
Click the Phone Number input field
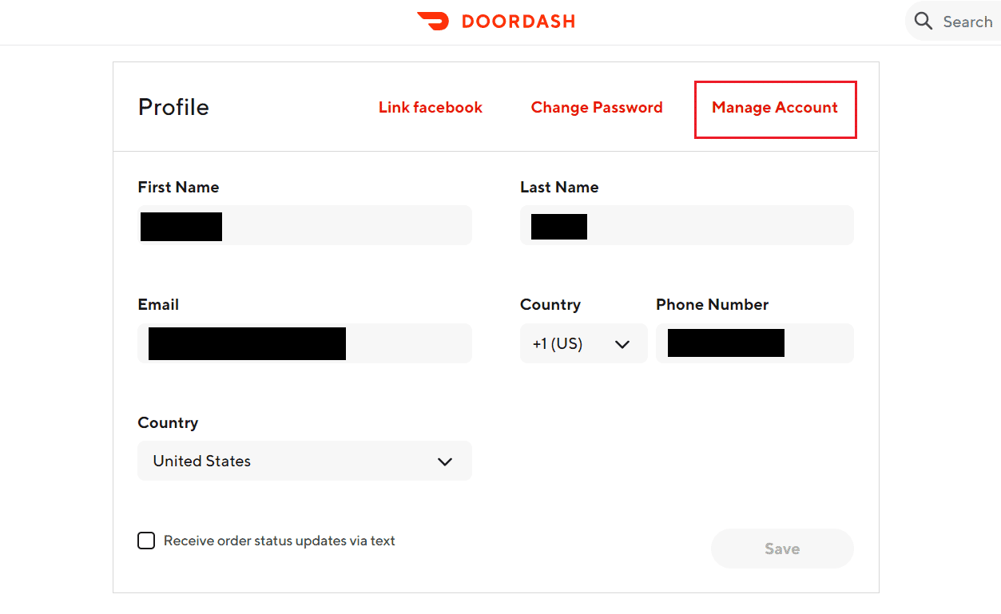click(x=755, y=343)
